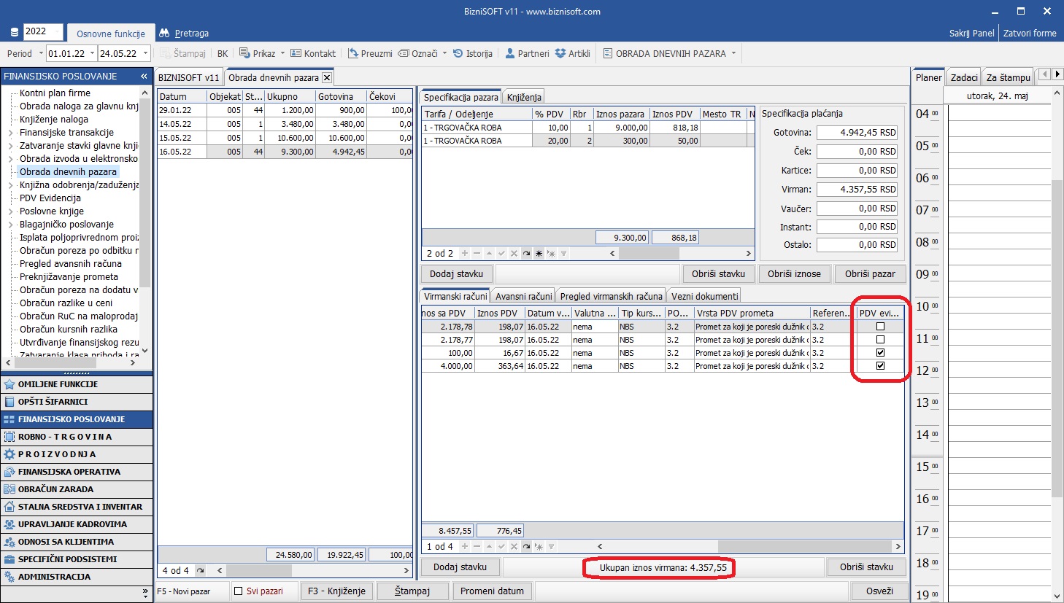Enable the Svi pazari checkbox

pyautogui.click(x=238, y=591)
